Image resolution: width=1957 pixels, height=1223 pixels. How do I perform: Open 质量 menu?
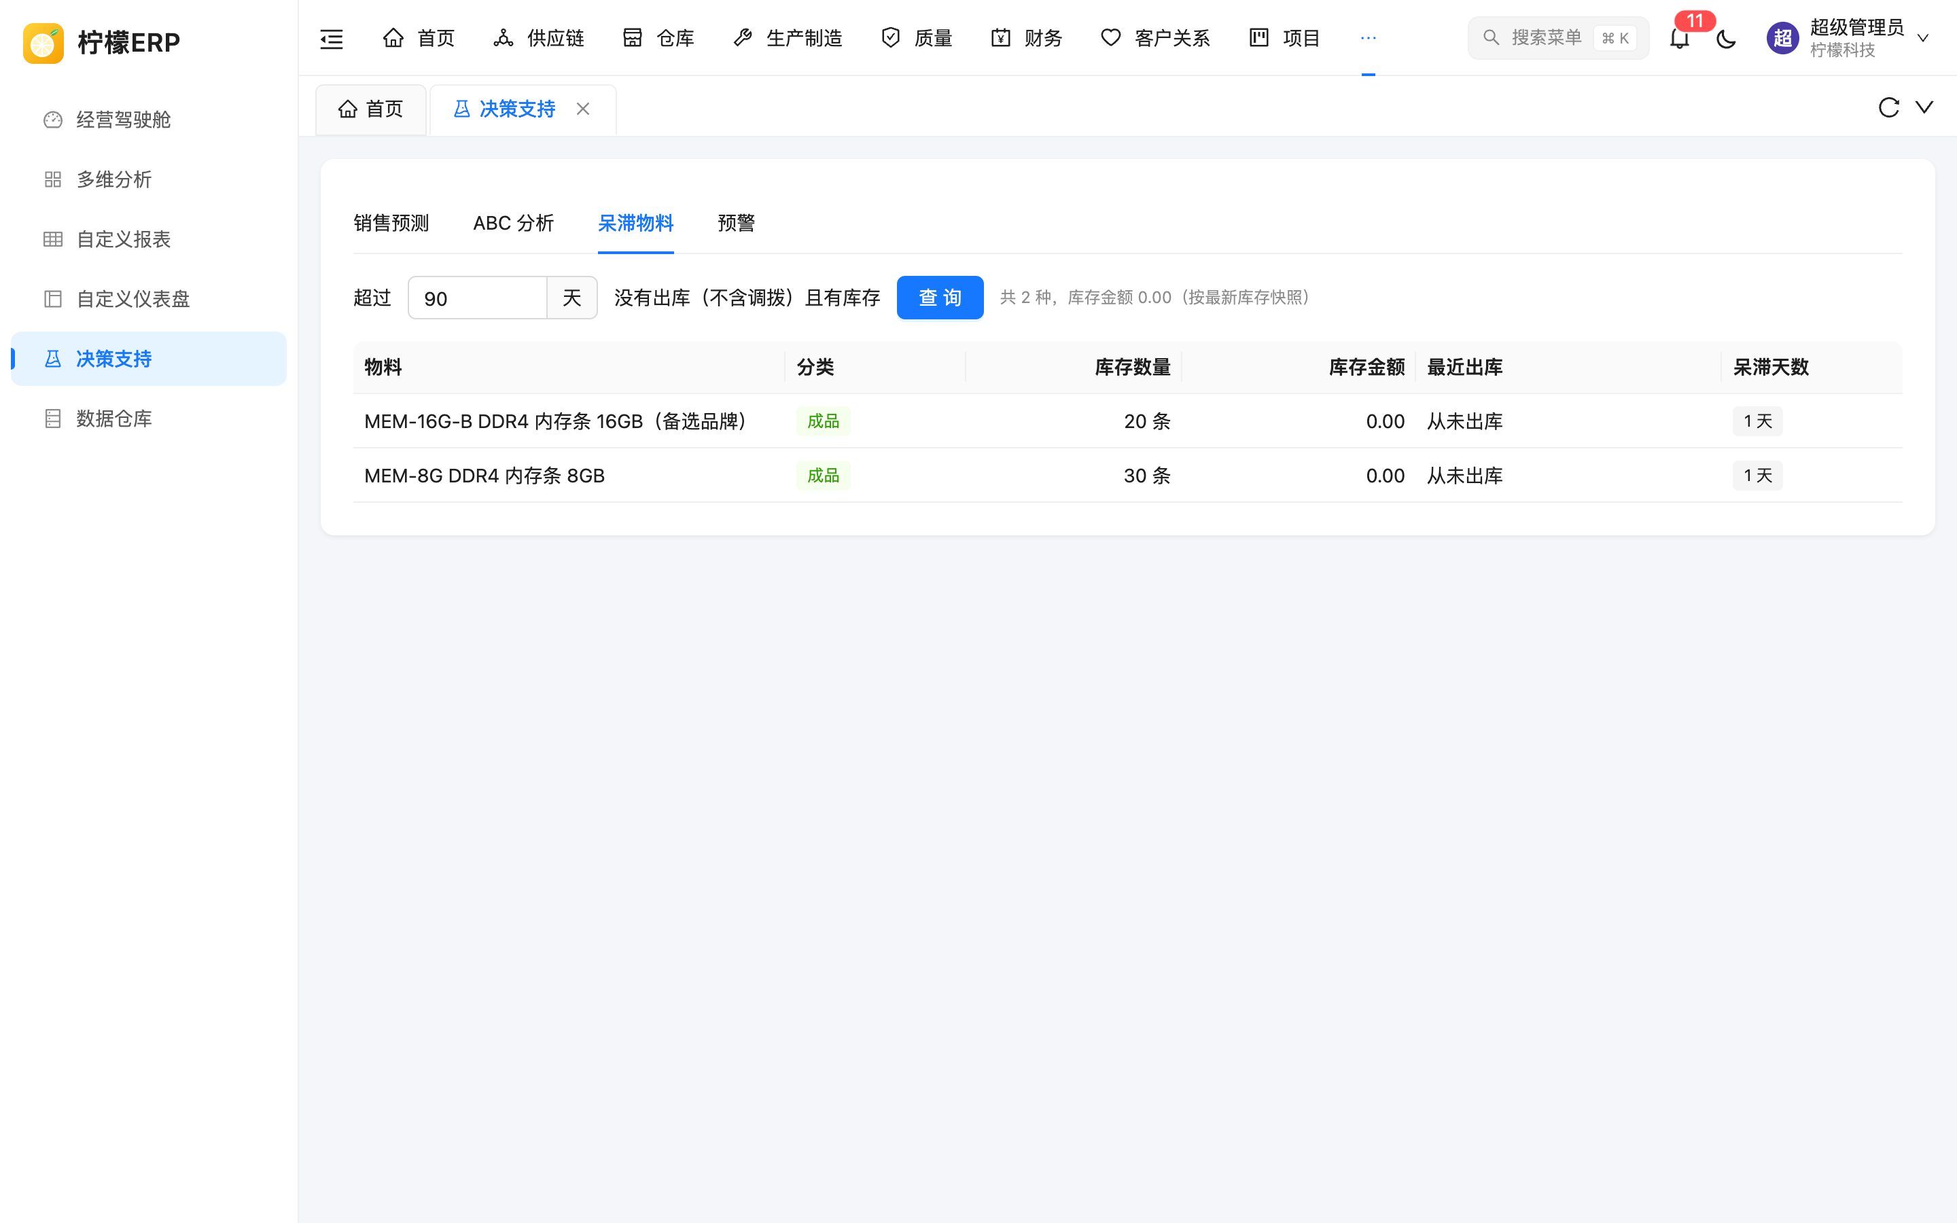coord(916,38)
